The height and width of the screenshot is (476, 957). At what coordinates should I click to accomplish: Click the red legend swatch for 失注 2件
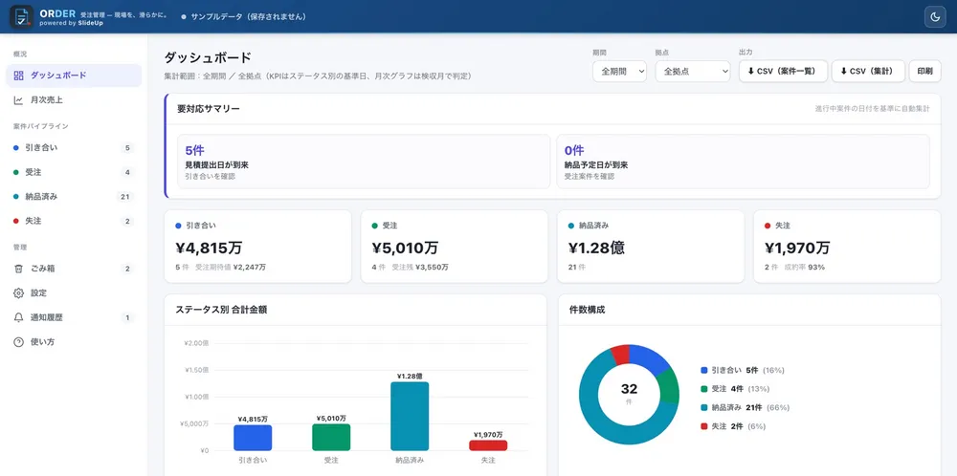(x=704, y=426)
